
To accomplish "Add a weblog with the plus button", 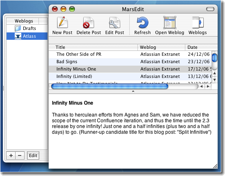I will pos(11,155).
